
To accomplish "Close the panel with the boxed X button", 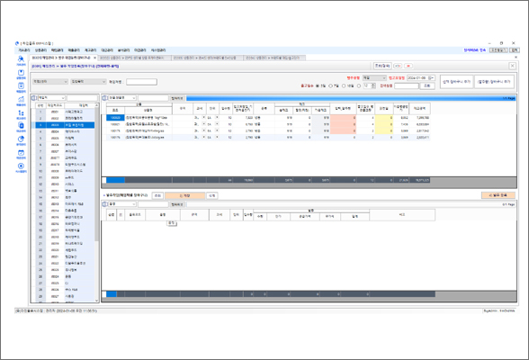I will 512,66.
